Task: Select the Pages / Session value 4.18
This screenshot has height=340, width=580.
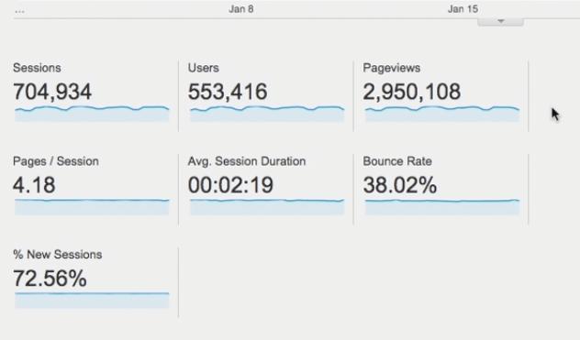Action: point(34,185)
